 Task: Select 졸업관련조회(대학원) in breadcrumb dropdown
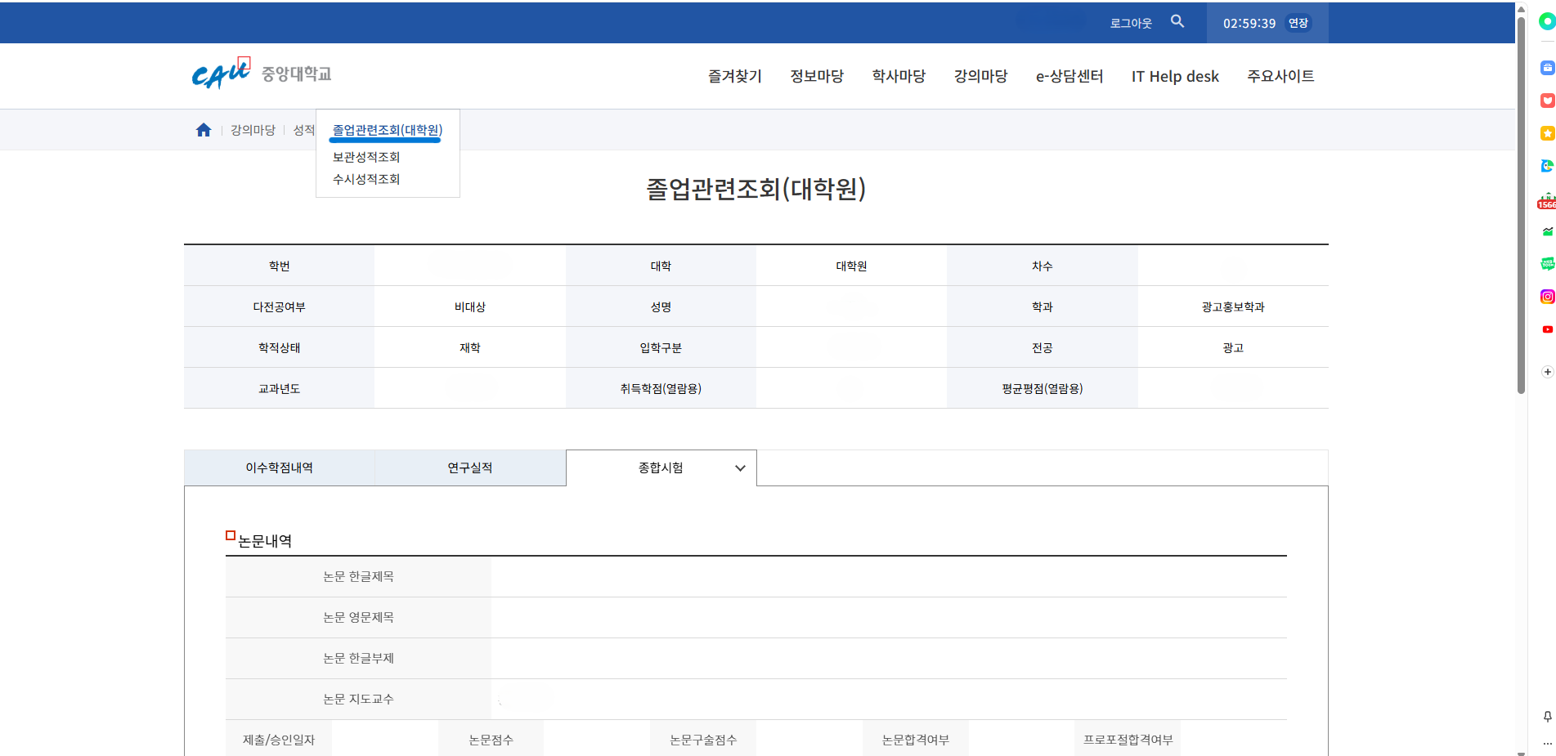[387, 130]
